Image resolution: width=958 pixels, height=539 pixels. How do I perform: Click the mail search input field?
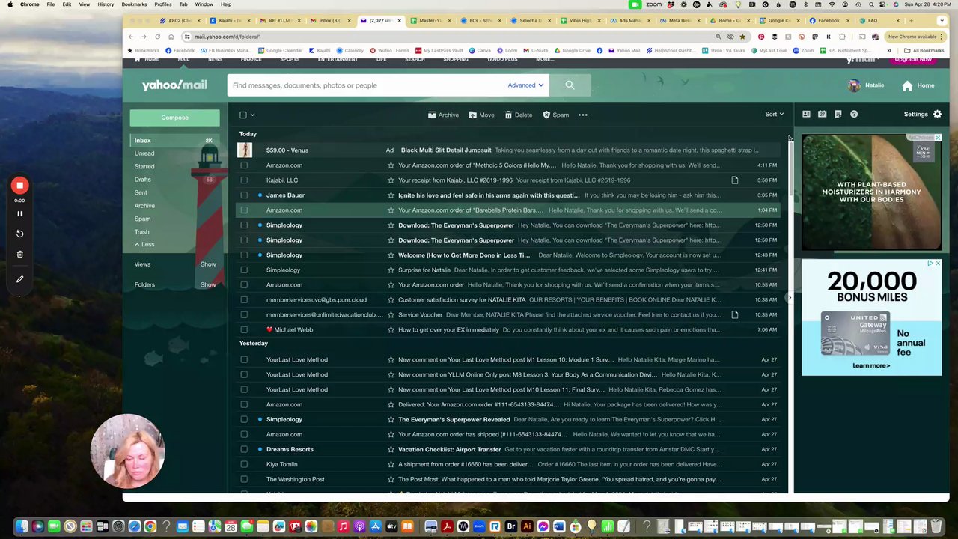tap(367, 85)
